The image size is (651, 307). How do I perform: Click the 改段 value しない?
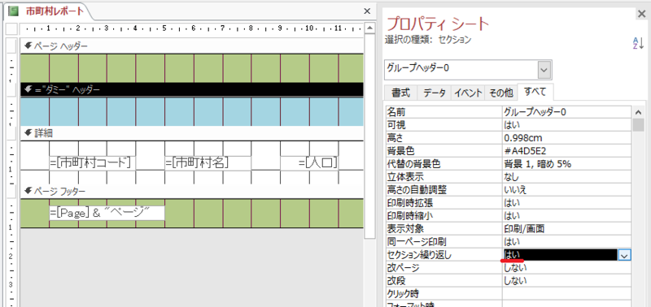566,280
